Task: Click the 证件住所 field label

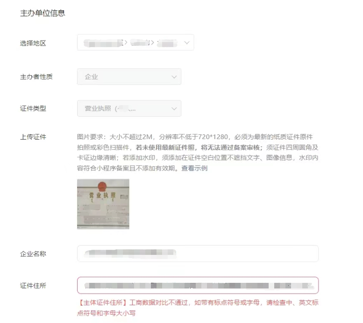Action: click(x=33, y=286)
